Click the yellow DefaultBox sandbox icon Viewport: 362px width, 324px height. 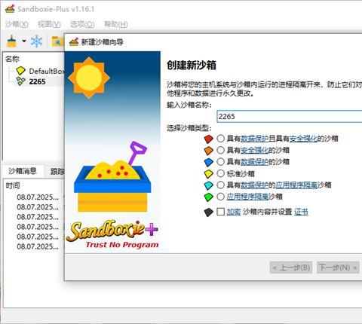pos(20,71)
